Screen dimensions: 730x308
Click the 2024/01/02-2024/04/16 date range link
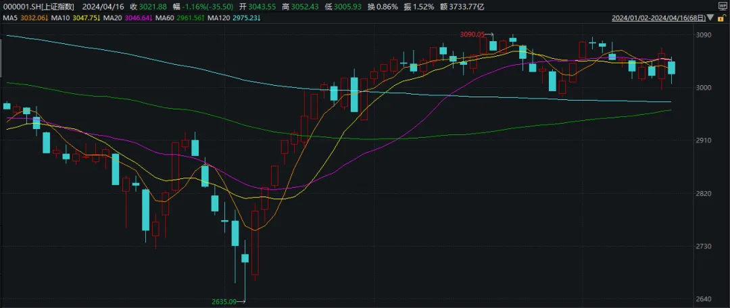pos(658,18)
